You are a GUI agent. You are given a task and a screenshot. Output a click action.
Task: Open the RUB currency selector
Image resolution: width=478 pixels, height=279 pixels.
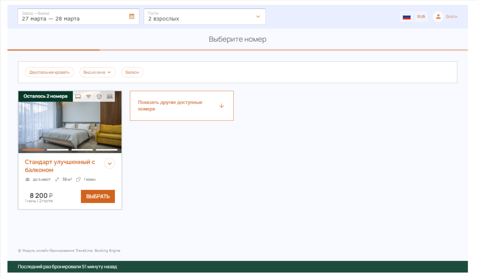(421, 17)
